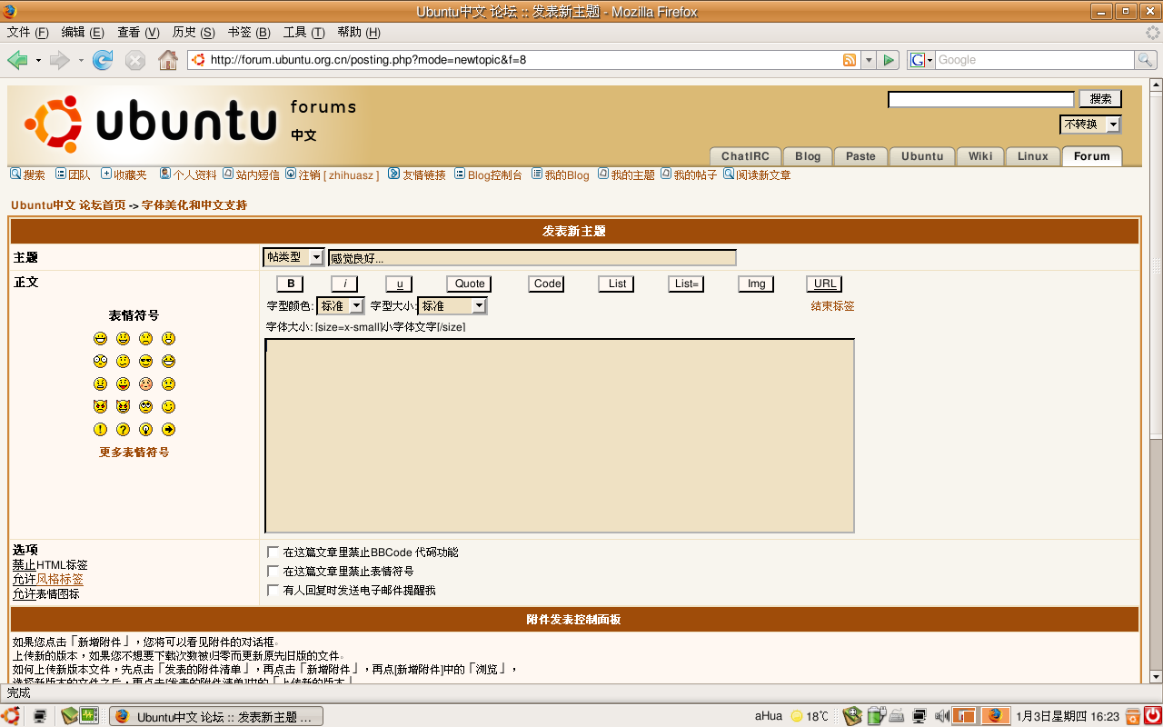Viewport: 1163px width, 727px height.
Task: Click the volume speaker tray icon
Action: pyautogui.click(x=942, y=716)
